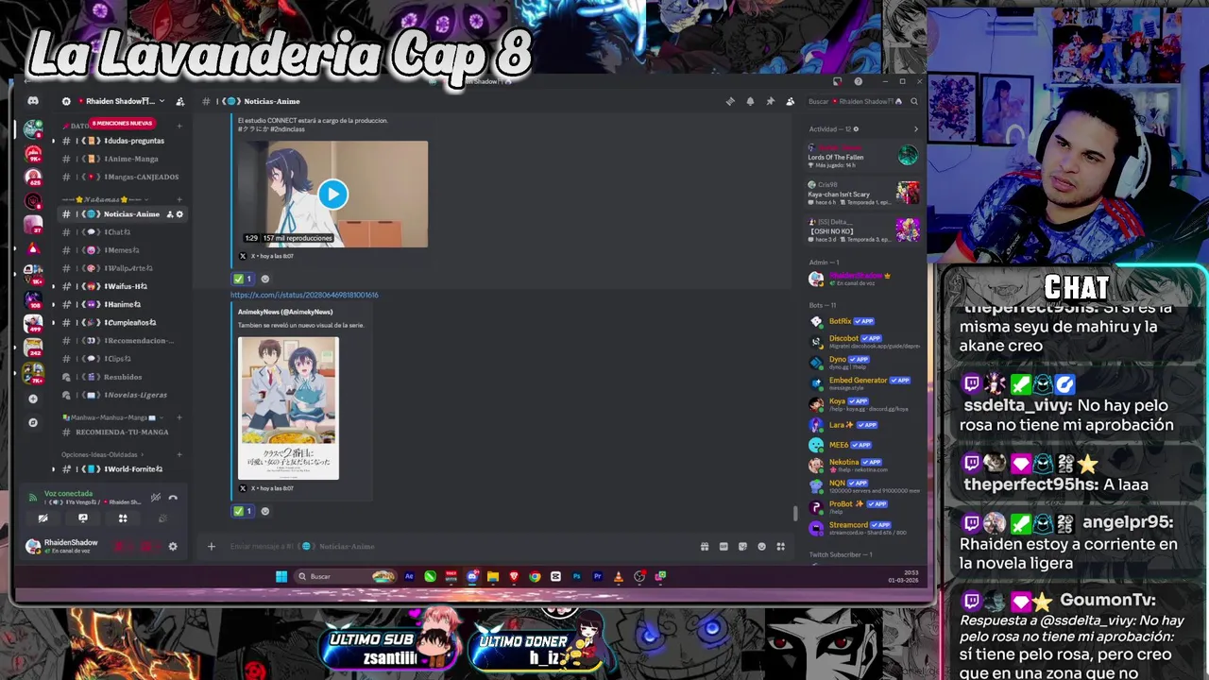Click the 8 menciones nuevas pill
The width and height of the screenshot is (1209, 680).
pyautogui.click(x=122, y=123)
